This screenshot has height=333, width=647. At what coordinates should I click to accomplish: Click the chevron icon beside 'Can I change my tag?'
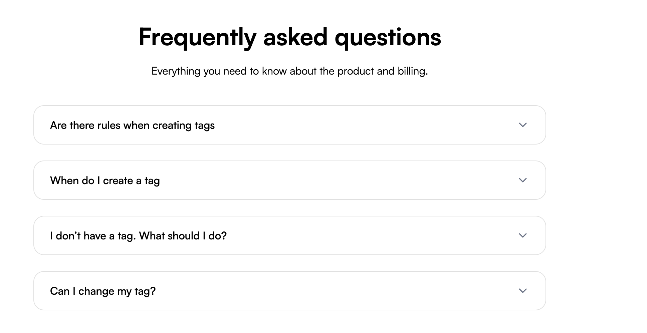tap(522, 291)
